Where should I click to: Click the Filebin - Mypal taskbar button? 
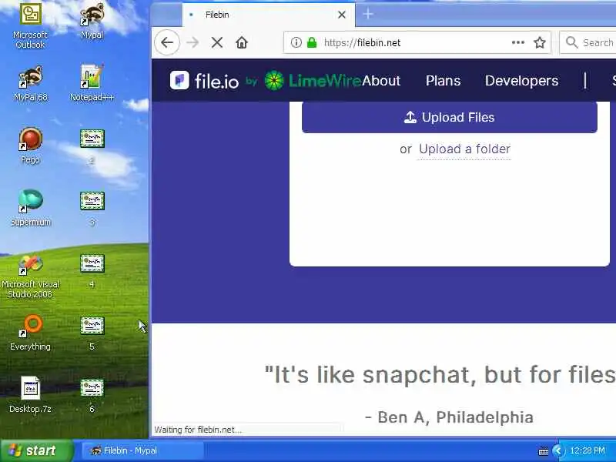142,450
